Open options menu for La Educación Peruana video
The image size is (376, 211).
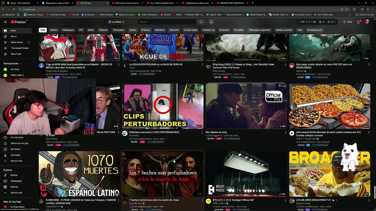tap(202, 64)
